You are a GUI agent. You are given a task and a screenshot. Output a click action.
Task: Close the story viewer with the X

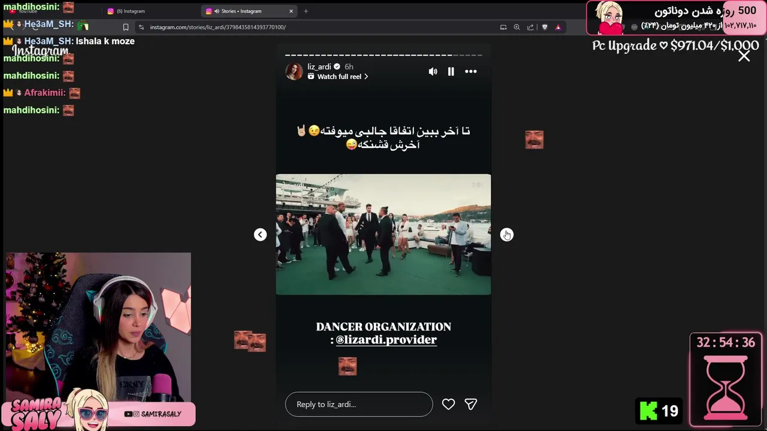(x=744, y=56)
